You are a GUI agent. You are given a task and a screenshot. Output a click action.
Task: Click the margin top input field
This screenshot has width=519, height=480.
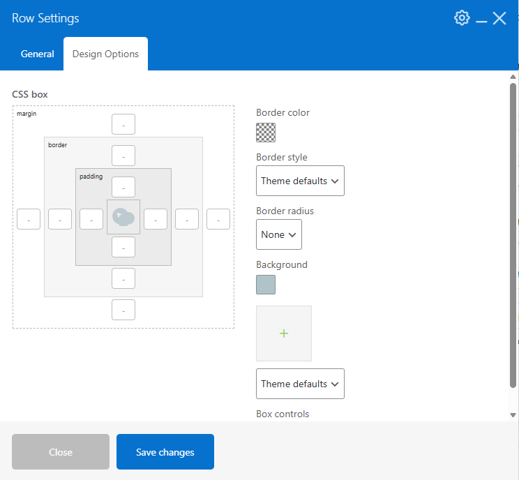coord(123,124)
